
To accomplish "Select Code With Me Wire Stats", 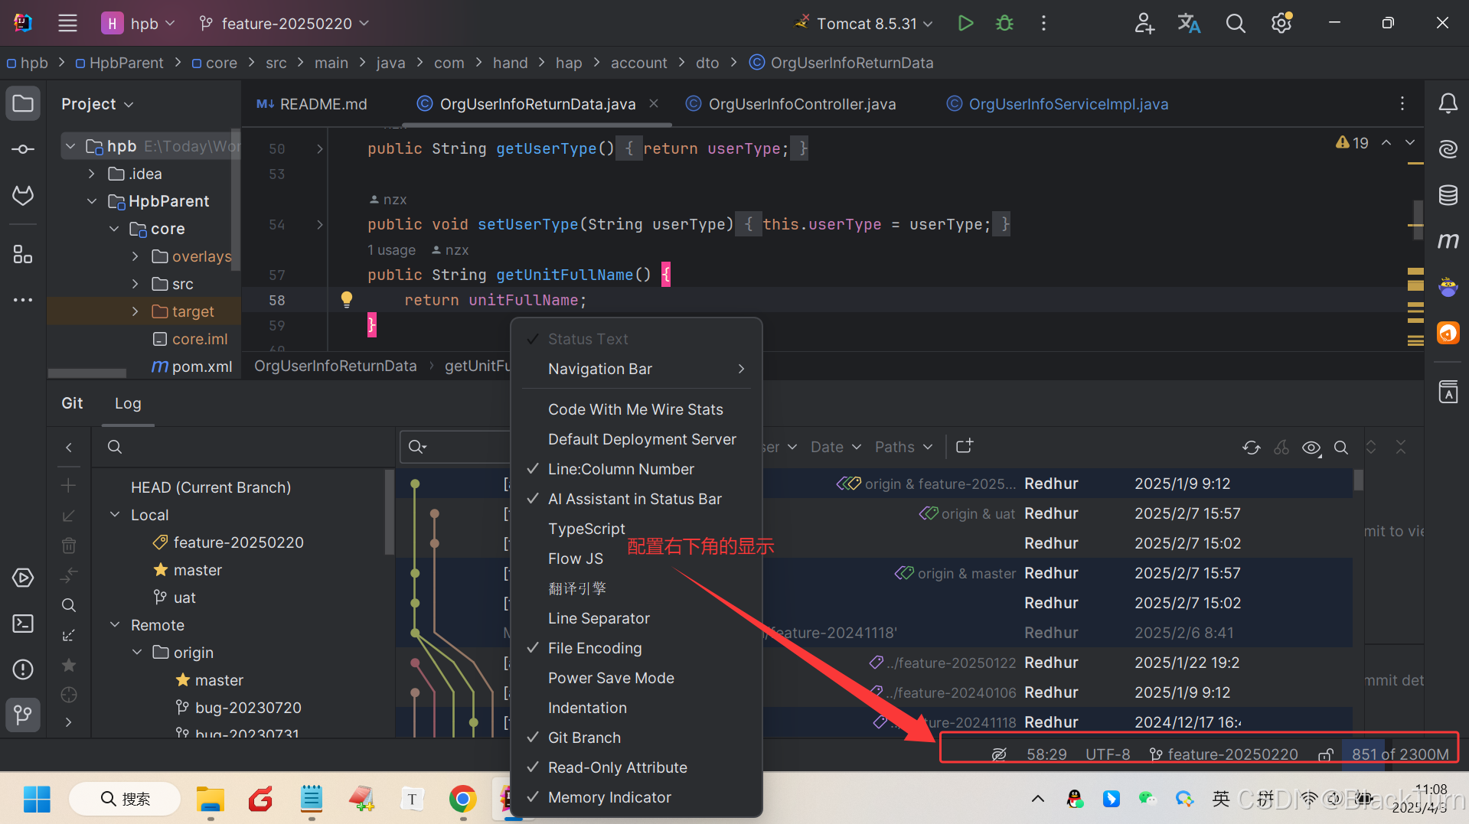I will tap(636, 409).
